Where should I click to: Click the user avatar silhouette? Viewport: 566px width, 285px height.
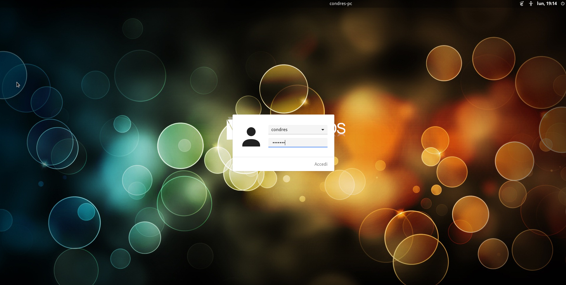click(x=251, y=137)
